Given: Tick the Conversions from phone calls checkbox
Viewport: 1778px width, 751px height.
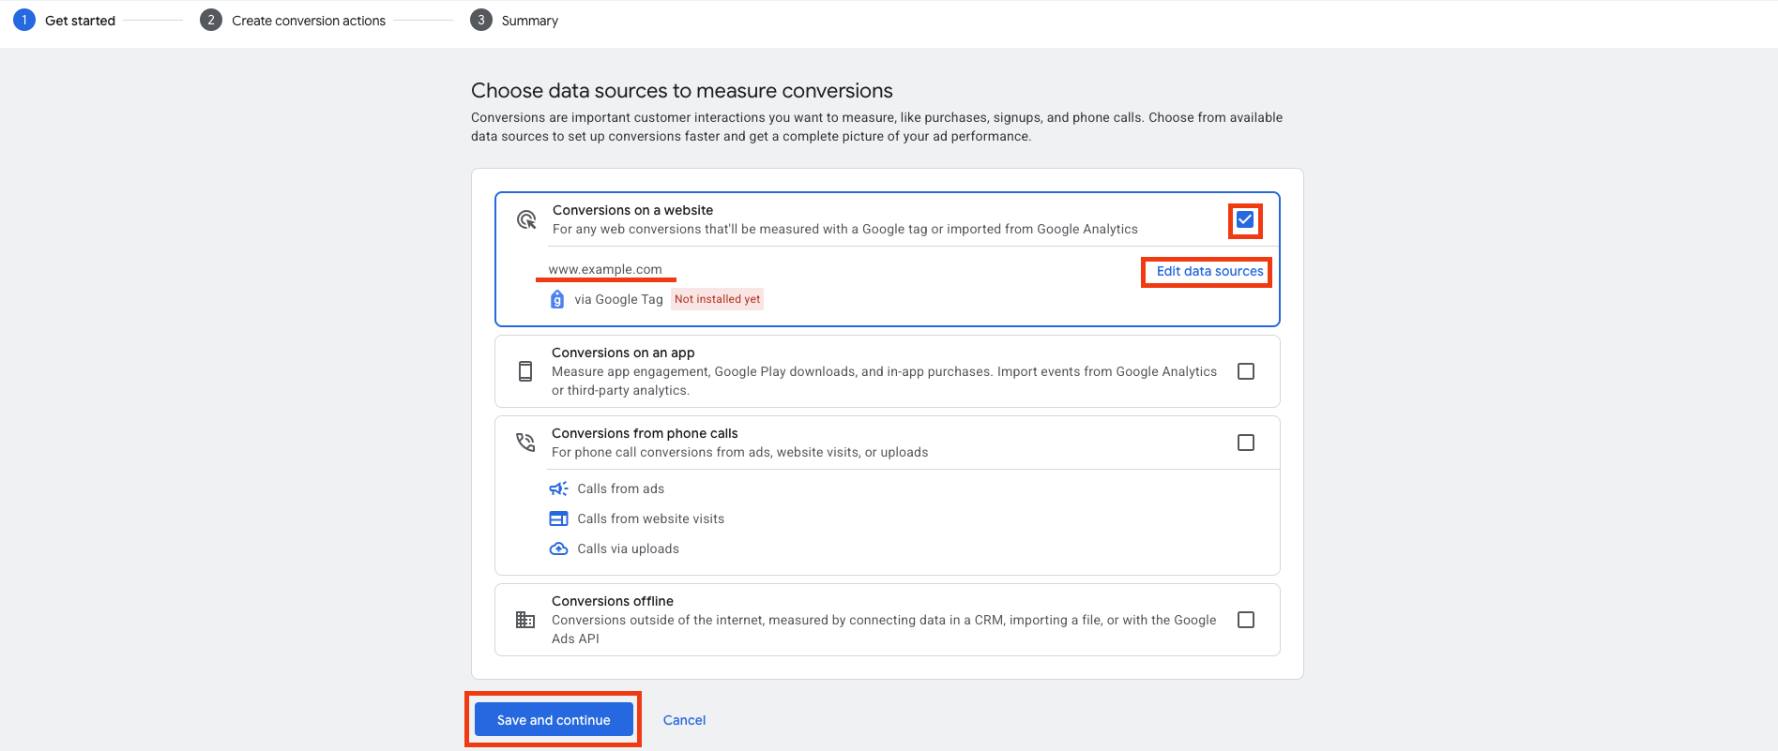Looking at the screenshot, I should click(1246, 443).
